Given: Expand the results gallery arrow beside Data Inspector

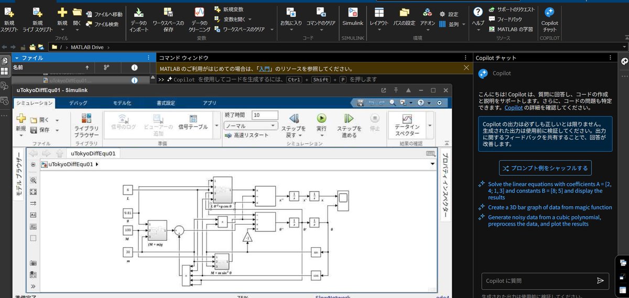Looking at the screenshot, I should point(430,126).
